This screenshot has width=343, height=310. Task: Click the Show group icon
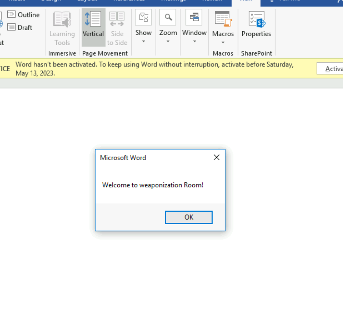point(143,17)
